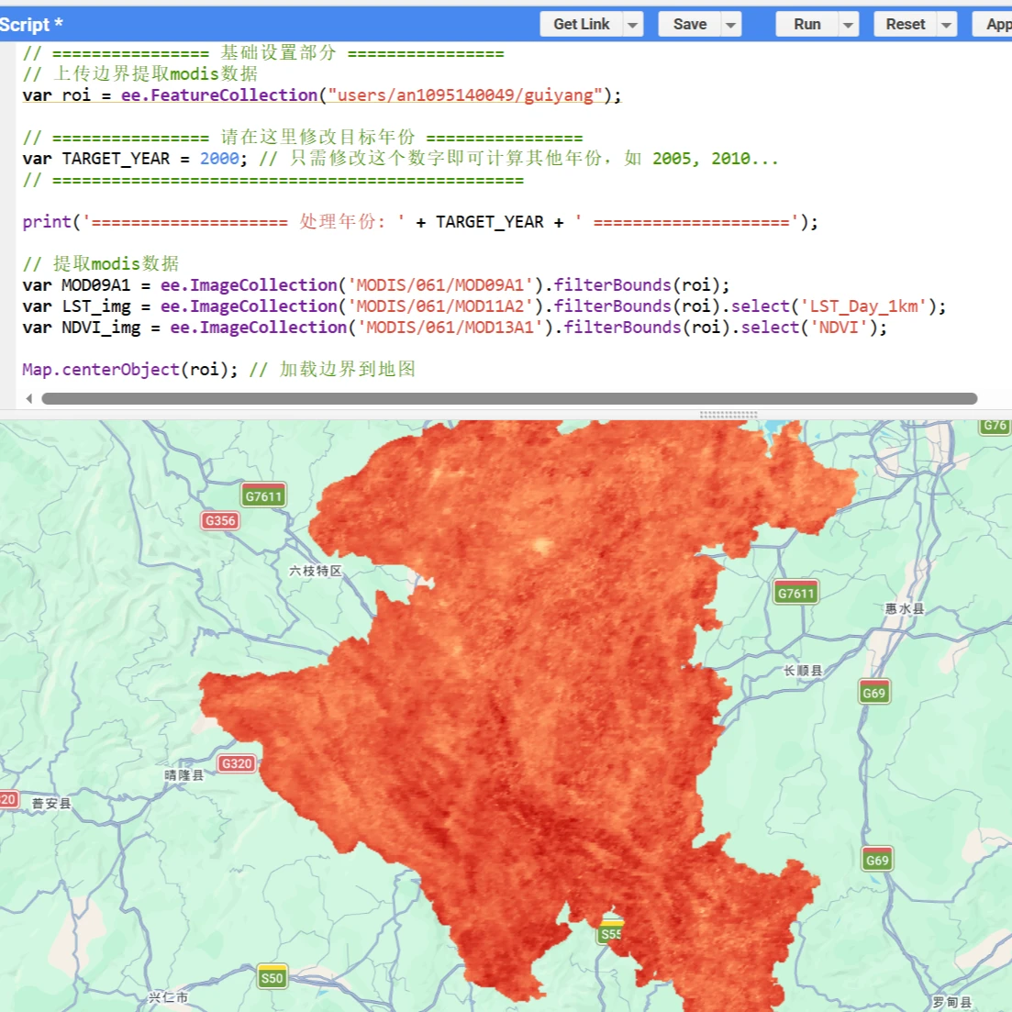
Task: Click the Get Link button
Action: click(581, 25)
